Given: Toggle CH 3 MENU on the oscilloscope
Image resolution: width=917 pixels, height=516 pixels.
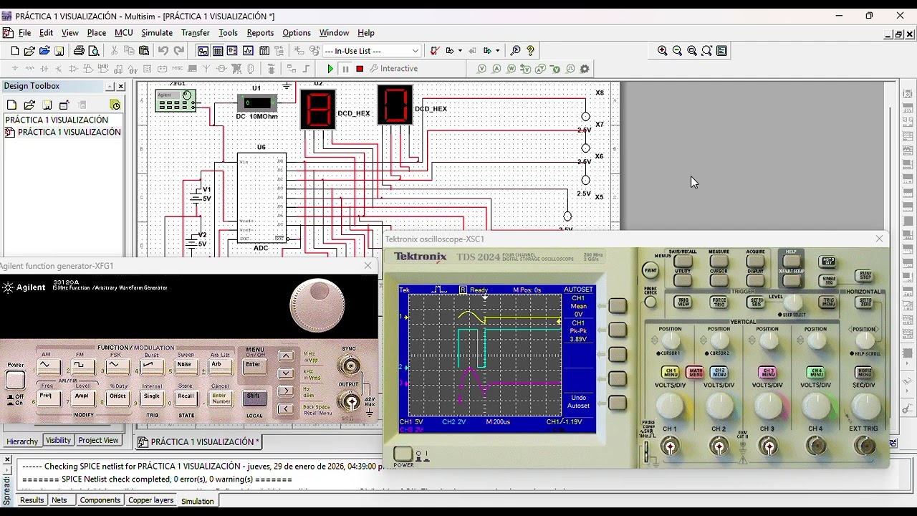Looking at the screenshot, I should [767, 373].
